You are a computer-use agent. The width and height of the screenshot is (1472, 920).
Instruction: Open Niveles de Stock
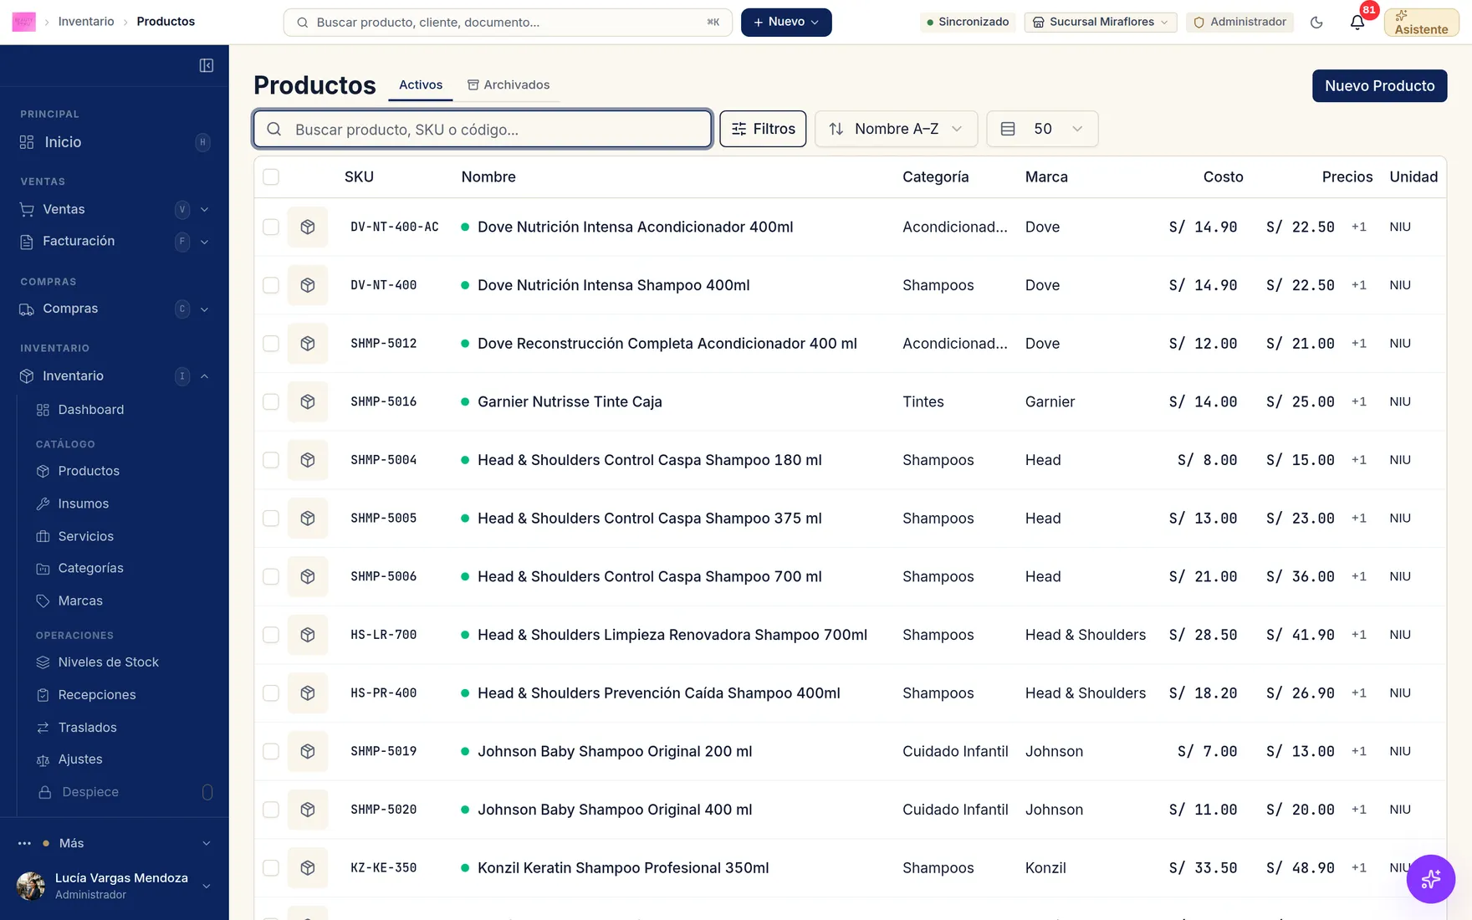(x=109, y=662)
